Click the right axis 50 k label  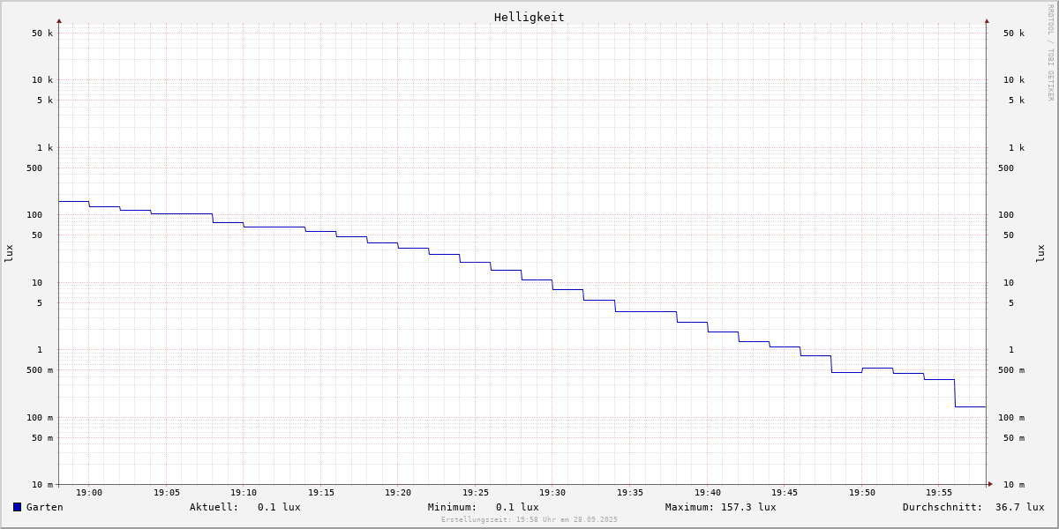[x=1014, y=34]
